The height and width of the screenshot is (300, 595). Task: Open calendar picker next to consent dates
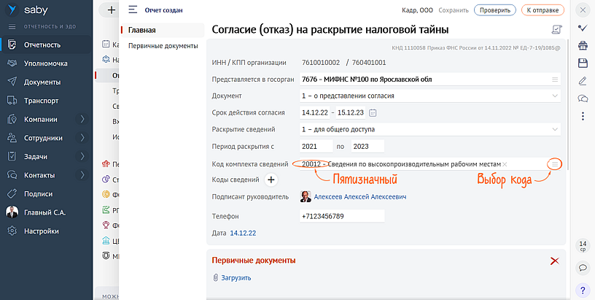point(373,113)
